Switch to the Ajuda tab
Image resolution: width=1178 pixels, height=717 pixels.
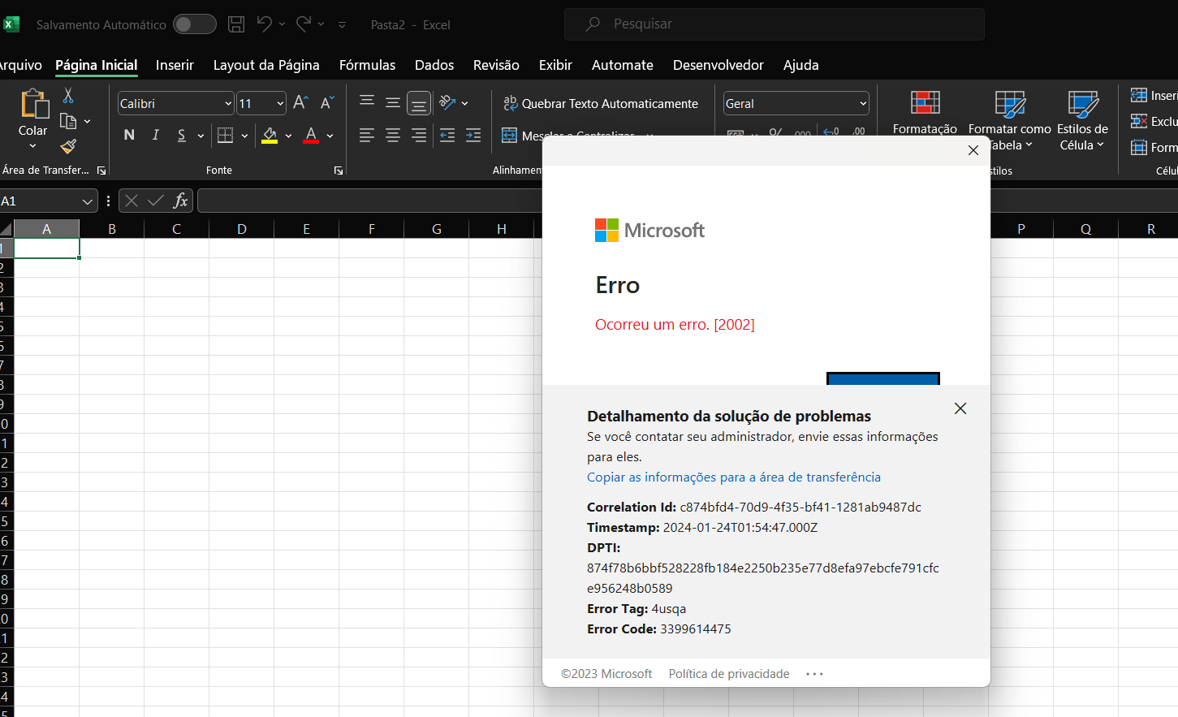[x=800, y=65]
